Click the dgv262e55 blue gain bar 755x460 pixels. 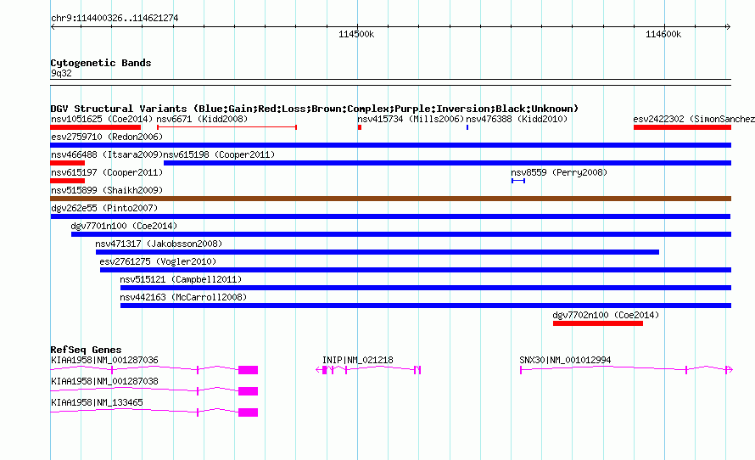[390, 216]
